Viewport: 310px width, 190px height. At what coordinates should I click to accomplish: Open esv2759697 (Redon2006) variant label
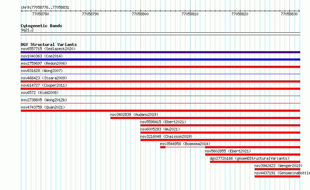44,63
